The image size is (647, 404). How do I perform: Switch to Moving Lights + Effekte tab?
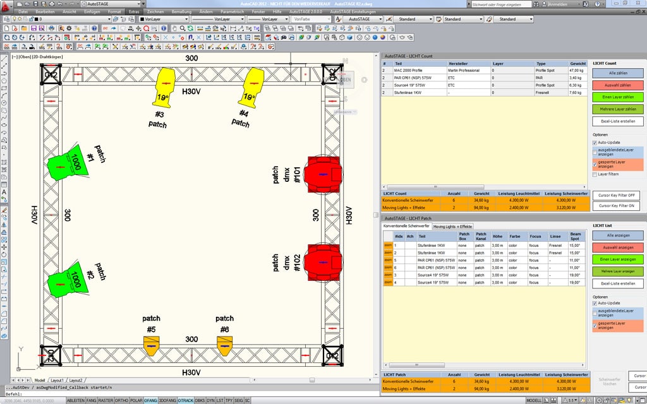tap(452, 226)
